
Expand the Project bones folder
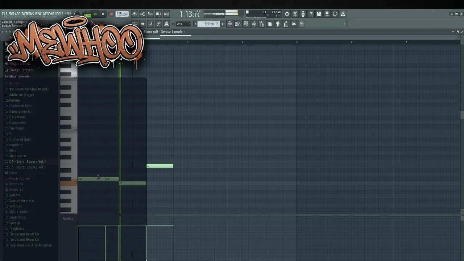(19, 178)
